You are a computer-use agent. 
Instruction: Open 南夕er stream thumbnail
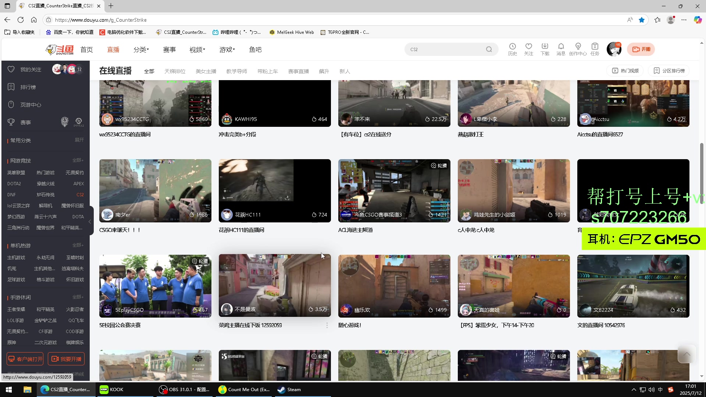155,191
